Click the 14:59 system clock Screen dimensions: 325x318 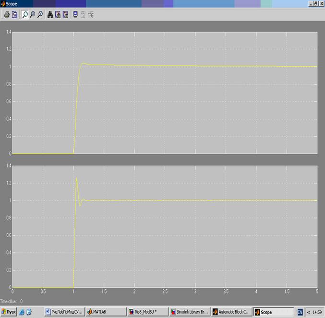[x=317, y=312]
